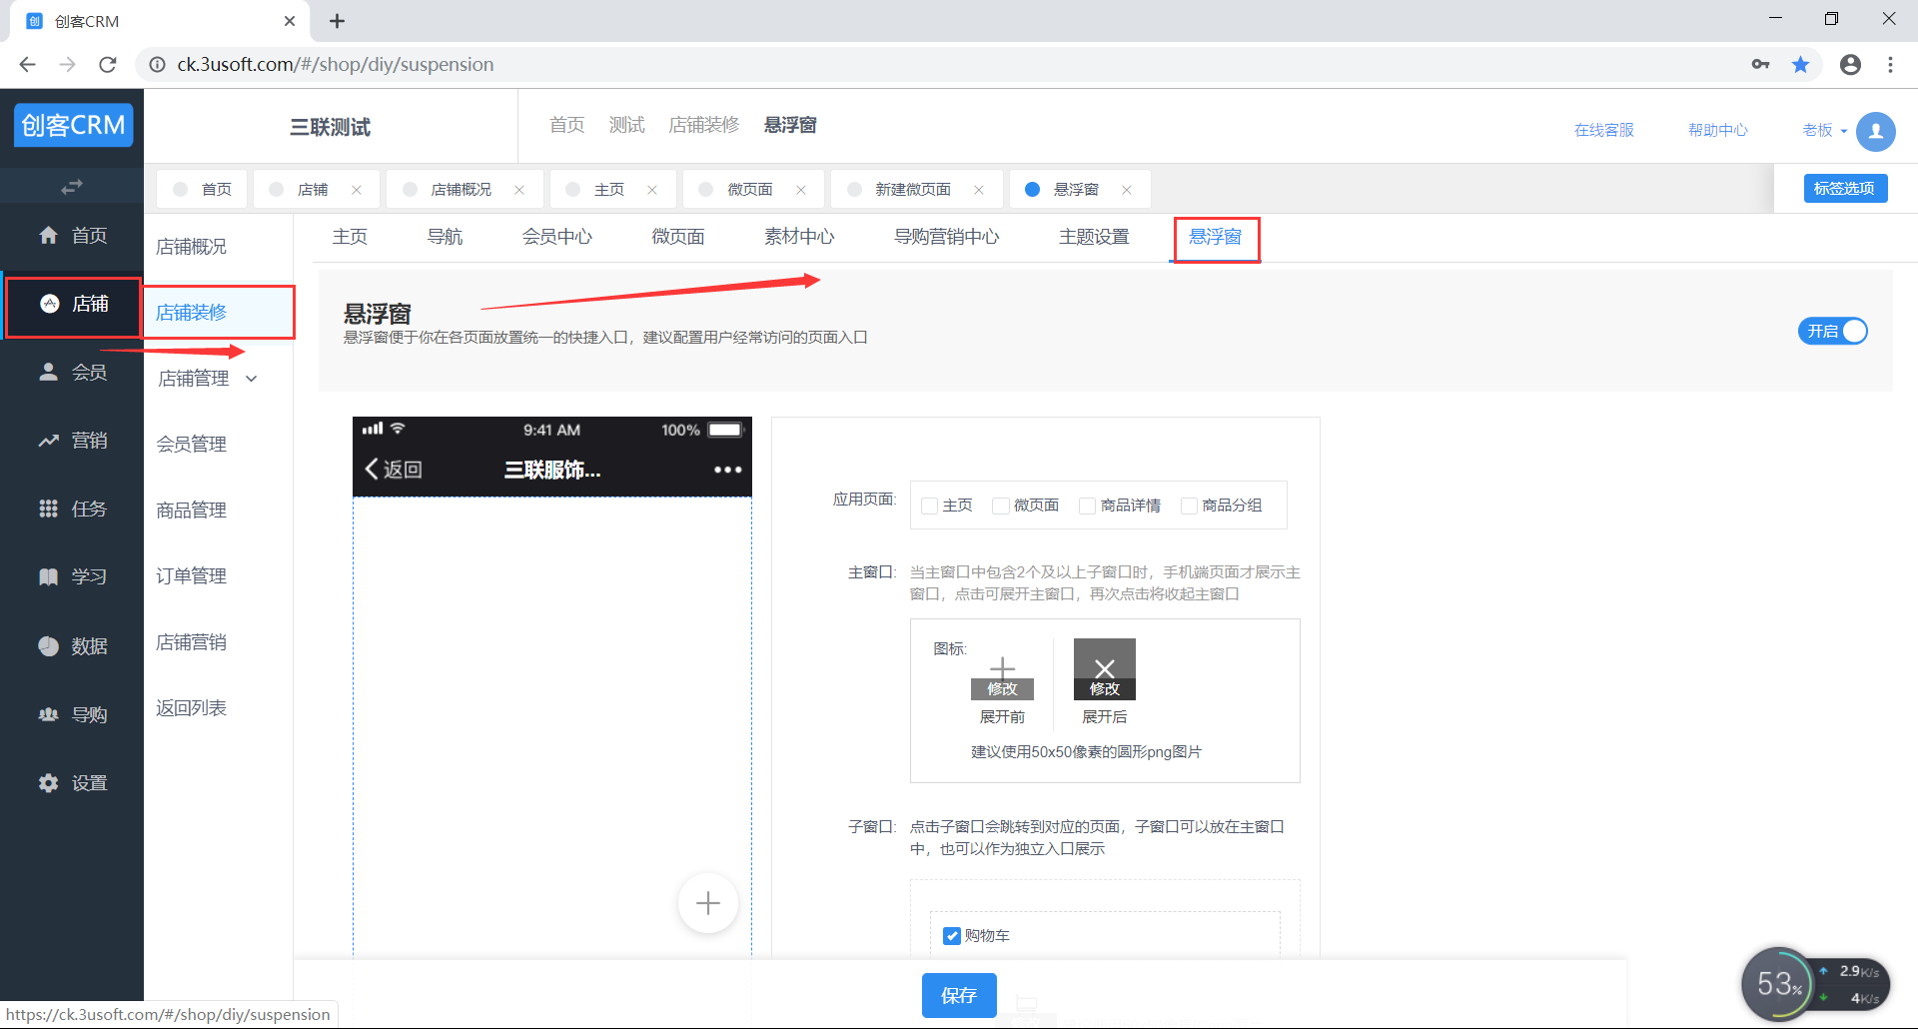Screen dimensions: 1918x1029
Task: Click the browser address bar URL
Action: tap(336, 65)
